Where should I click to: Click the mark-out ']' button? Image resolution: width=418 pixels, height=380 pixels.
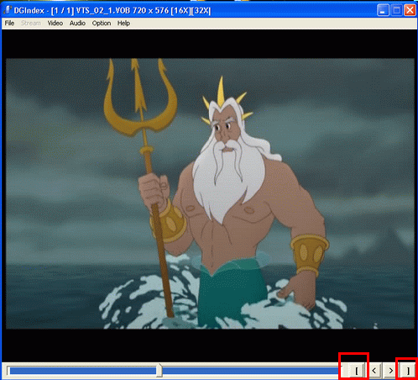(408, 371)
